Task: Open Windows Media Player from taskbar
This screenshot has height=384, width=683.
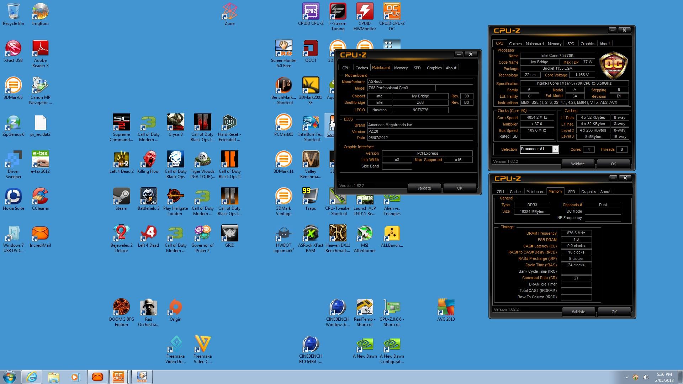Action: coord(75,377)
